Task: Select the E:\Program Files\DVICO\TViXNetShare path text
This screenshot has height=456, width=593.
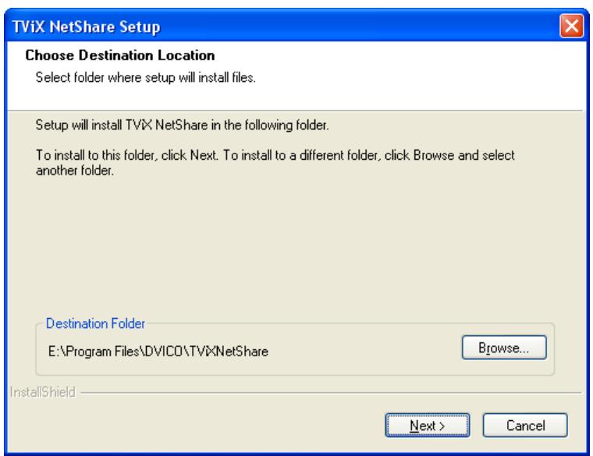Action: [158, 352]
